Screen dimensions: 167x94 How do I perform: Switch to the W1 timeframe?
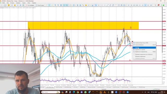pos(148,5)
